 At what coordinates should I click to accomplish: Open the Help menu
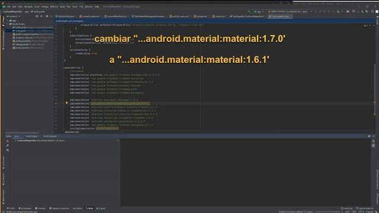97,7
